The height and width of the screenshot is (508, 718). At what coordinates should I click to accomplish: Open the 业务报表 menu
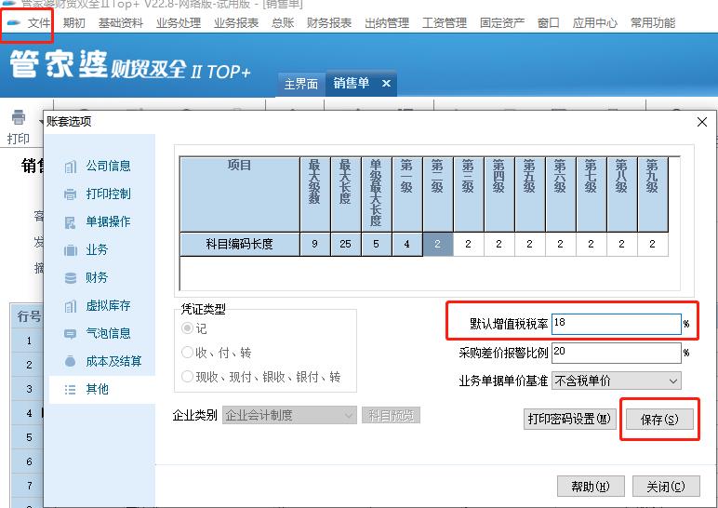pos(236,22)
